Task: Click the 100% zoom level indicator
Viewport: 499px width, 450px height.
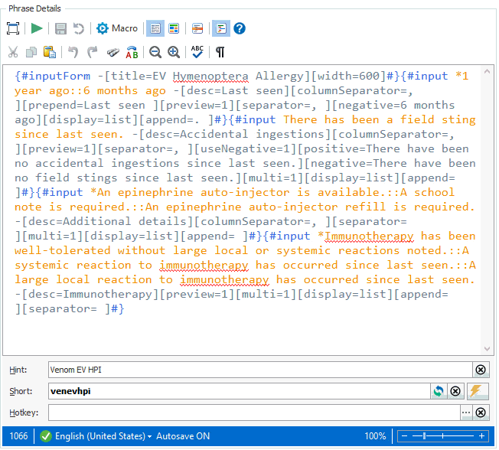Action: click(376, 437)
